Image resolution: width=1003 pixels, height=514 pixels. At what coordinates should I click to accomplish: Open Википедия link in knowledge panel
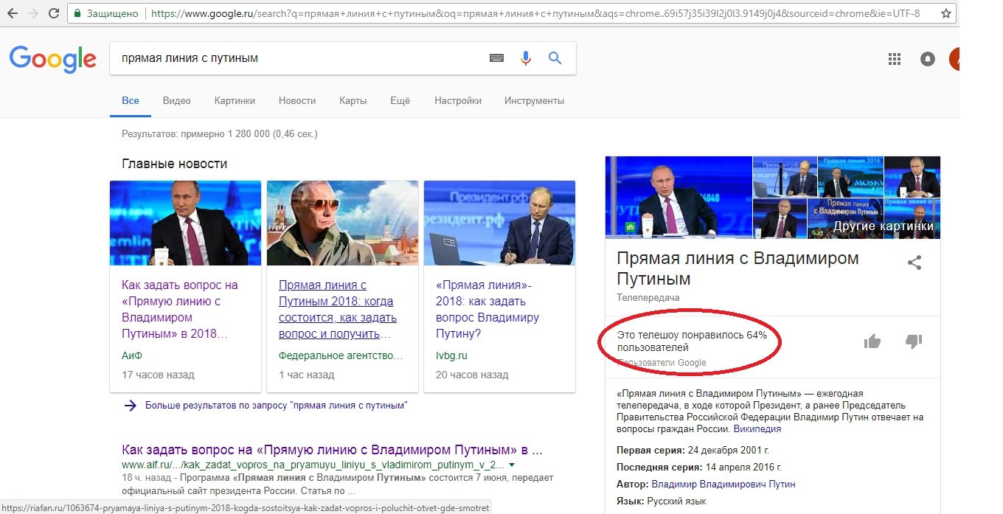[x=757, y=428]
